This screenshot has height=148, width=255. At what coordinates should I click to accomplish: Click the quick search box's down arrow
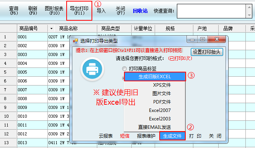249,15
